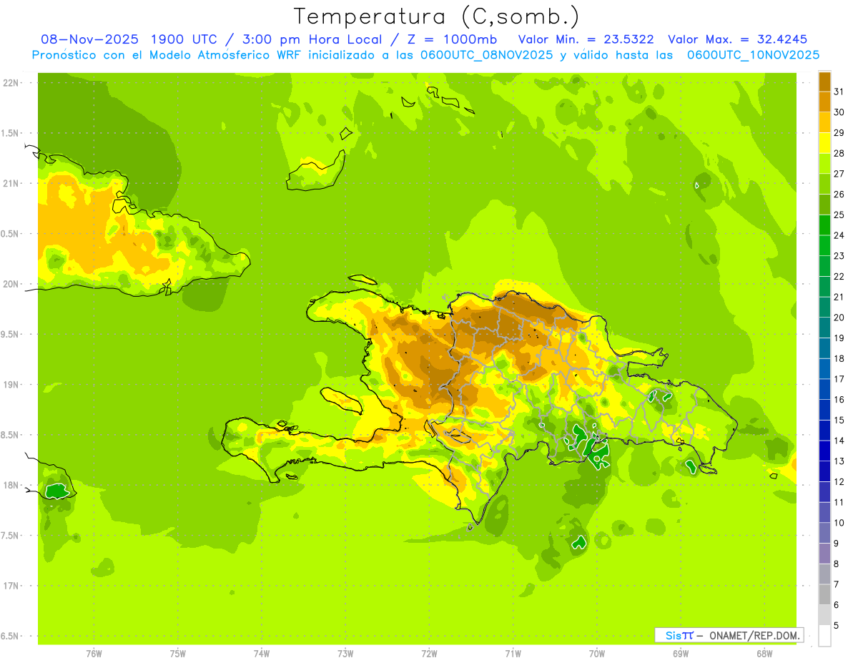This screenshot has width=858, height=663.
Task: Click the '76W' longitude label
Action: click(94, 654)
